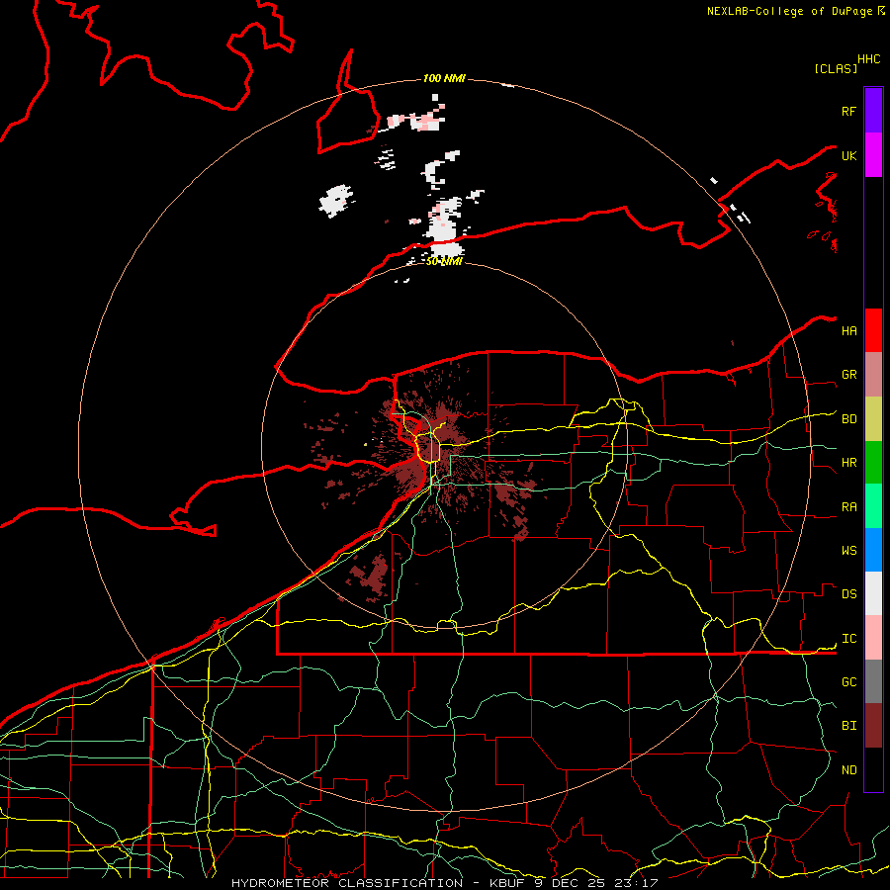
Task: Click the BD legend label
Action: tap(848, 419)
